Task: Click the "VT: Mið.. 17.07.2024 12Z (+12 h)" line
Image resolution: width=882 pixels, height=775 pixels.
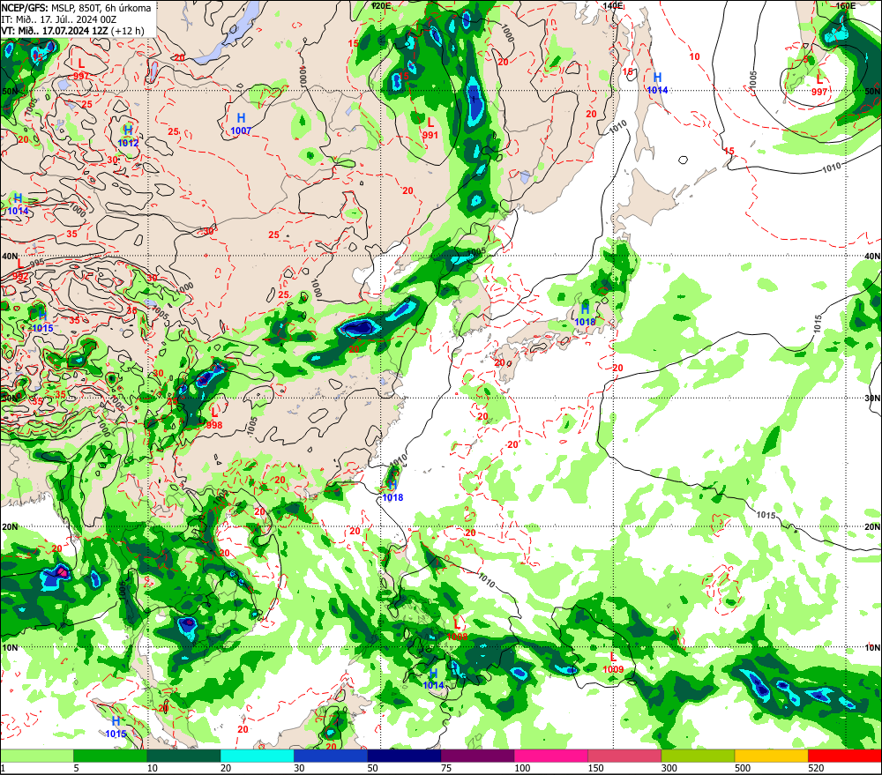Action: [x=72, y=30]
